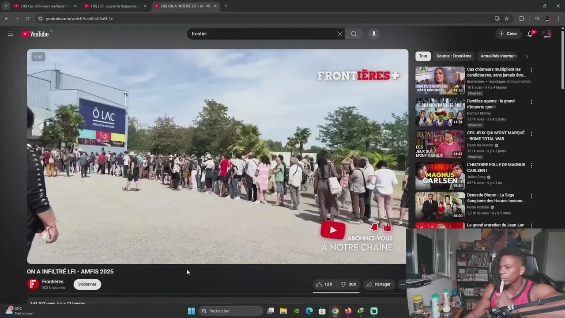Reload the page with the refresh icon
Image resolution: width=565 pixels, height=318 pixels.
(27, 19)
